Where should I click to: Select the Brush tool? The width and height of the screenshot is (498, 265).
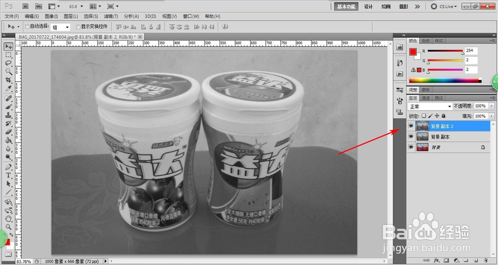tap(8, 107)
